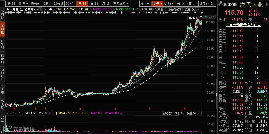Open 资金 sidebar page

[x=3, y=119]
